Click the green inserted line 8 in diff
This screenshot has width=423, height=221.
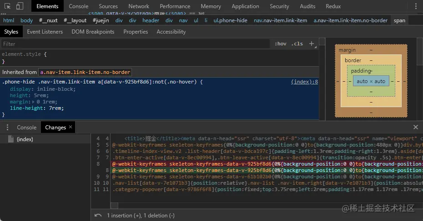coord(267,170)
